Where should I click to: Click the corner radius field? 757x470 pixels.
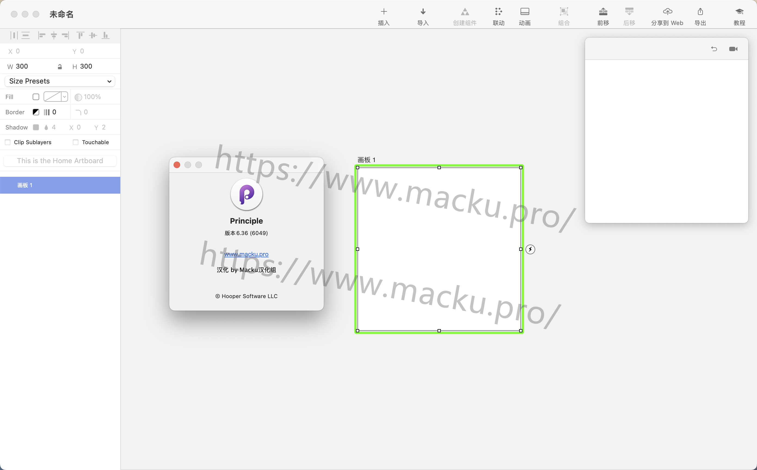(86, 112)
